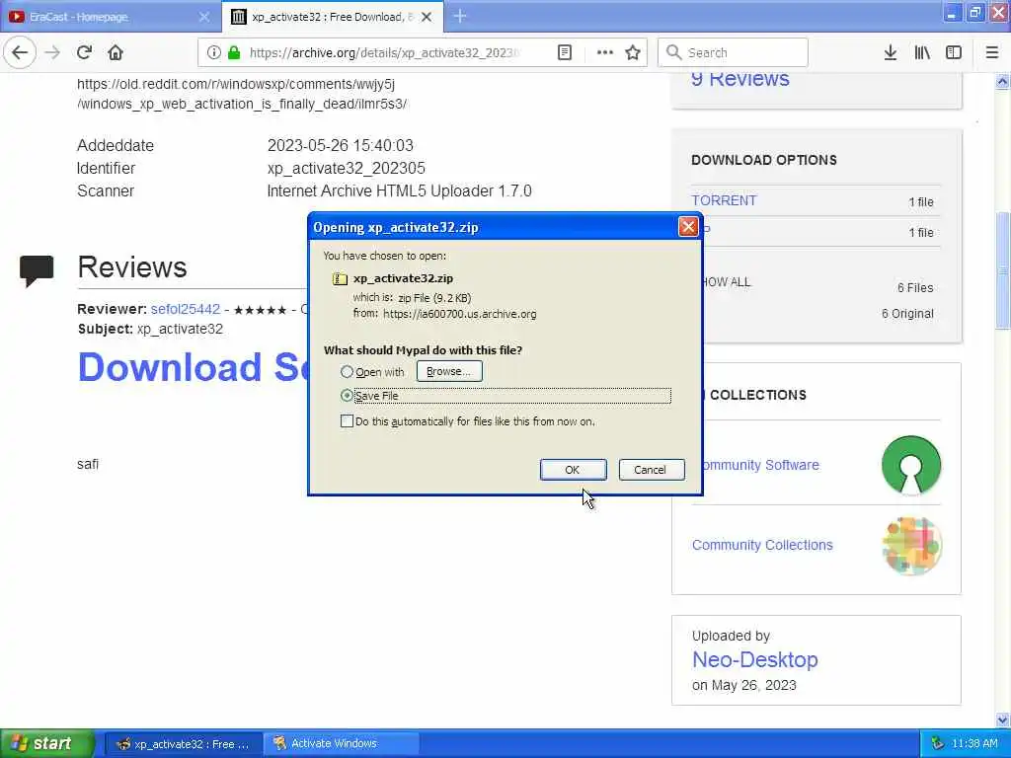The width and height of the screenshot is (1011, 758).
Task: Click the zip file icon in dialog
Action: coord(340,278)
